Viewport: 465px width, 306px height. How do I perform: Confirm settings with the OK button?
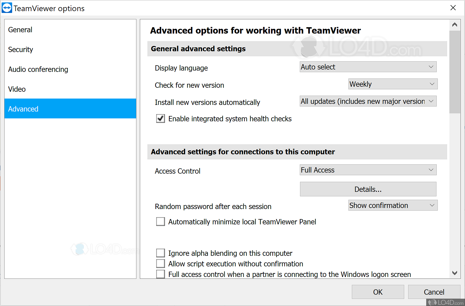point(377,292)
